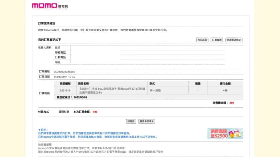280x157 pixels.
Task: Click the 預計配送日 2022/03/08 row
Action: tap(72, 97)
